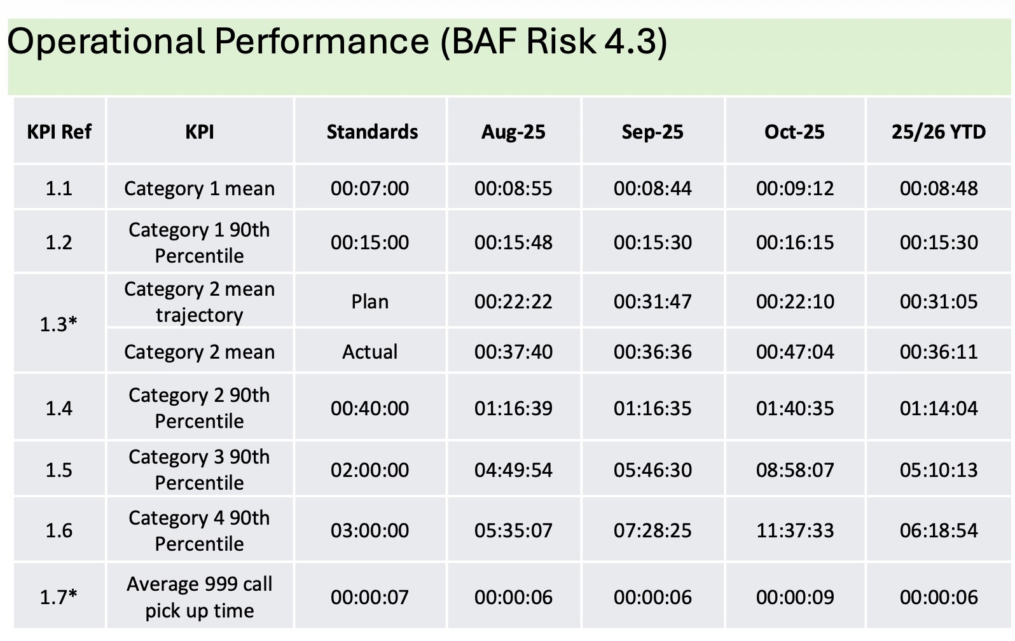This screenshot has width=1015, height=641.
Task: Click KPI reference 1.2 cell
Action: (59, 243)
